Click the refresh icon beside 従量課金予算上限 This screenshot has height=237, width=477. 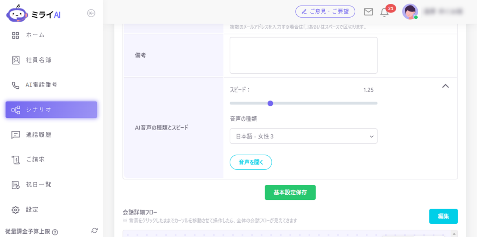coord(94,231)
